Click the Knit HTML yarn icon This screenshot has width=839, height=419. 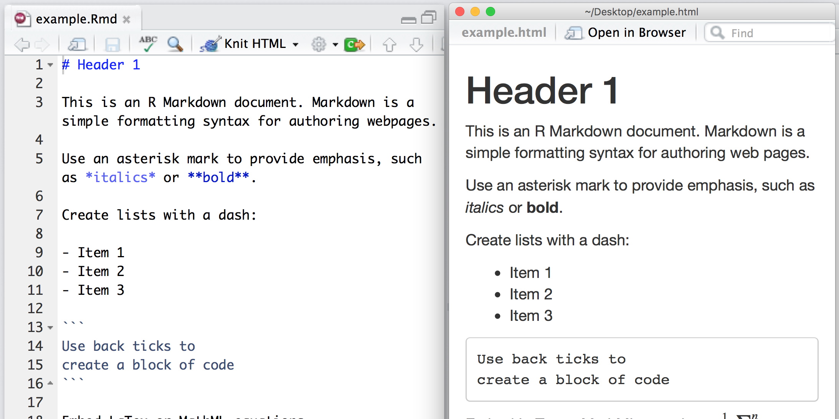(x=210, y=44)
